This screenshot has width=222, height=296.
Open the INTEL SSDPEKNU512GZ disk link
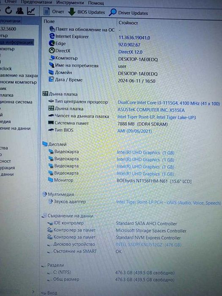pos(148,245)
